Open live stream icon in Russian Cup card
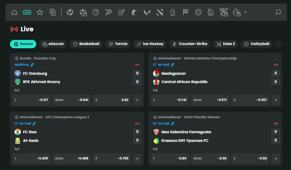This screenshot has height=170, width=291. [137, 65]
